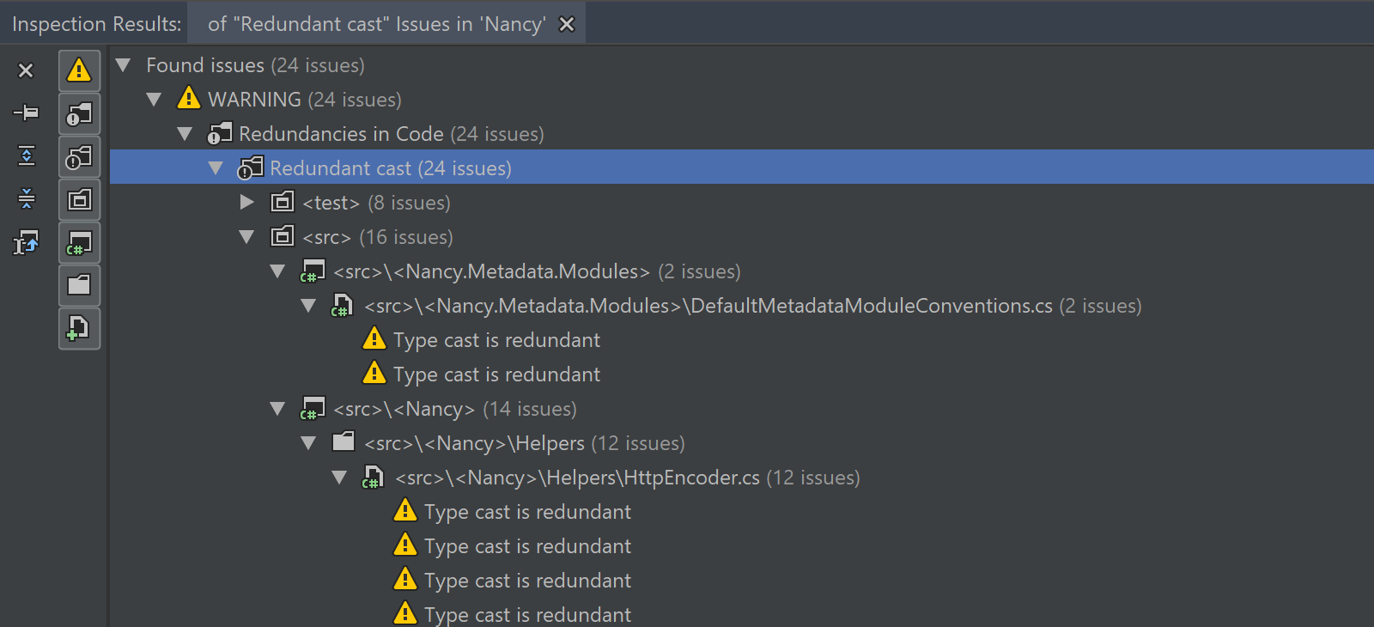The width and height of the screenshot is (1374, 627).
Task: Click the <test> solution folder icon
Action: [283, 202]
